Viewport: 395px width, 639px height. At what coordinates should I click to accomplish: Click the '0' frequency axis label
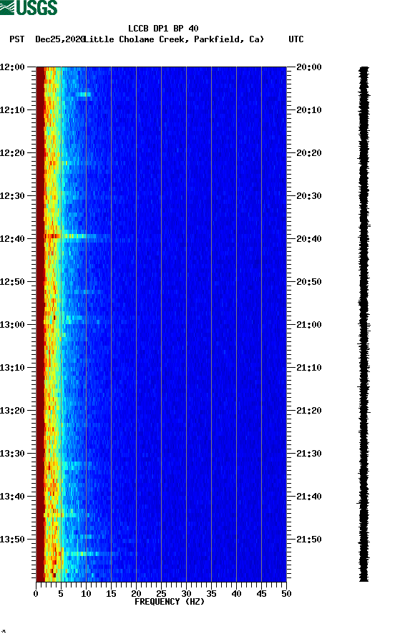[x=36, y=594]
